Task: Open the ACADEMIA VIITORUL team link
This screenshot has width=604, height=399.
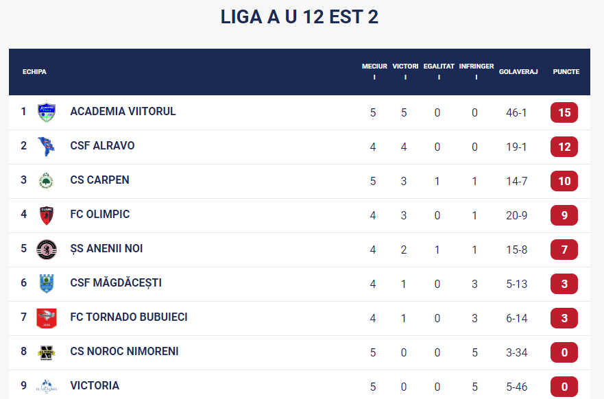Action: 123,111
